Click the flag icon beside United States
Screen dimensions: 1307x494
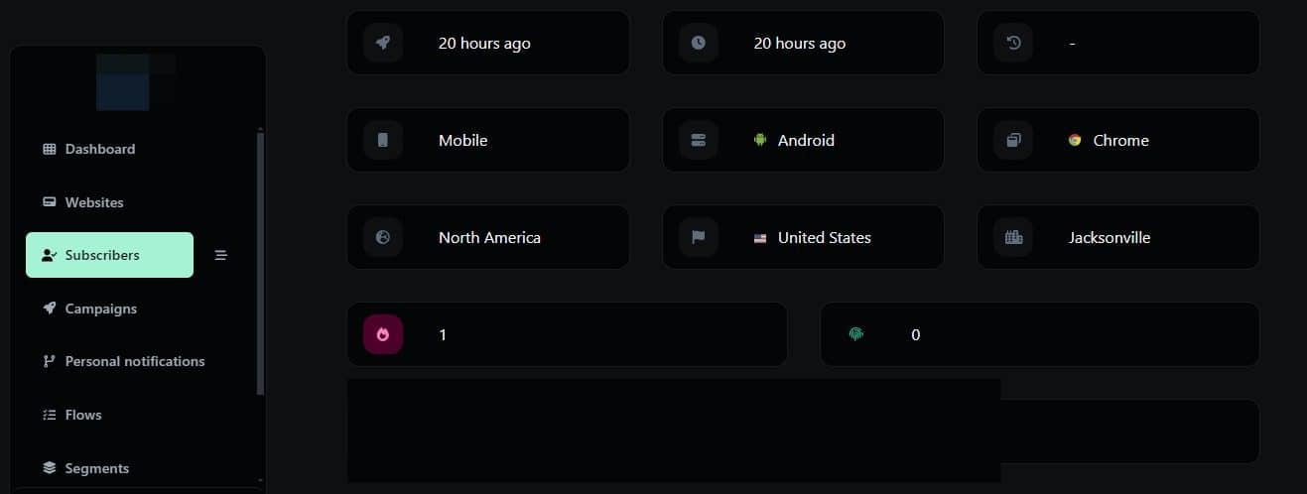point(698,237)
